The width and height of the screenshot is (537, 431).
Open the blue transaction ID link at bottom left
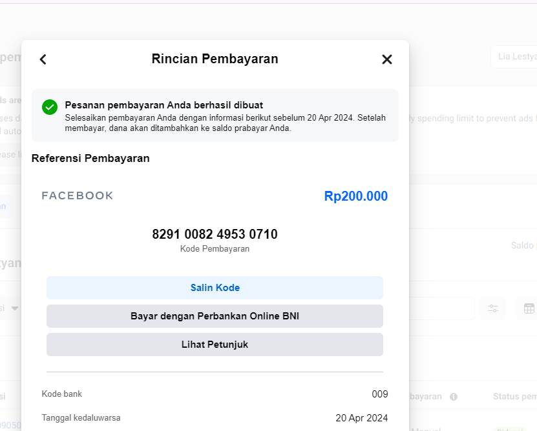tap(10, 425)
